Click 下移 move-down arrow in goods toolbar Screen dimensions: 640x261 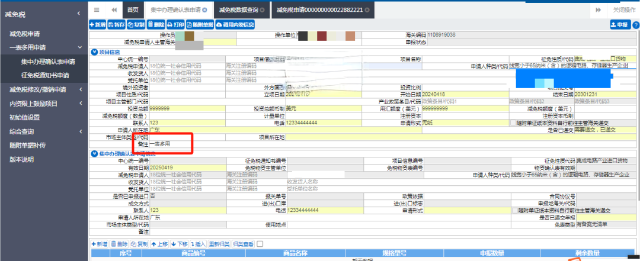[178, 244]
